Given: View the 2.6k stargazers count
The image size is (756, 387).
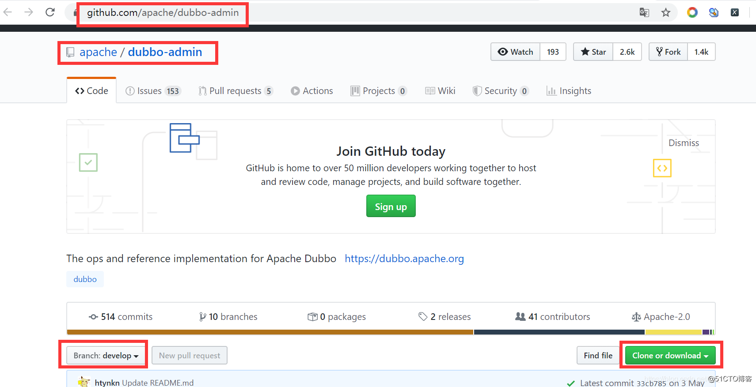Looking at the screenshot, I should 627,52.
